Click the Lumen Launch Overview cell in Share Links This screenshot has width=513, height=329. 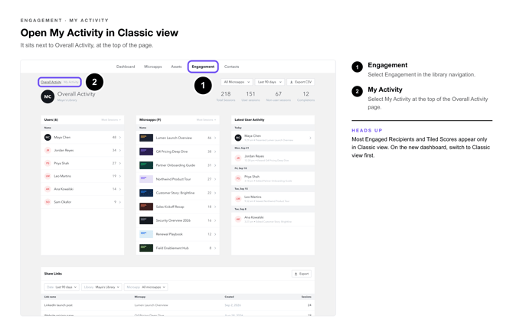click(x=151, y=305)
